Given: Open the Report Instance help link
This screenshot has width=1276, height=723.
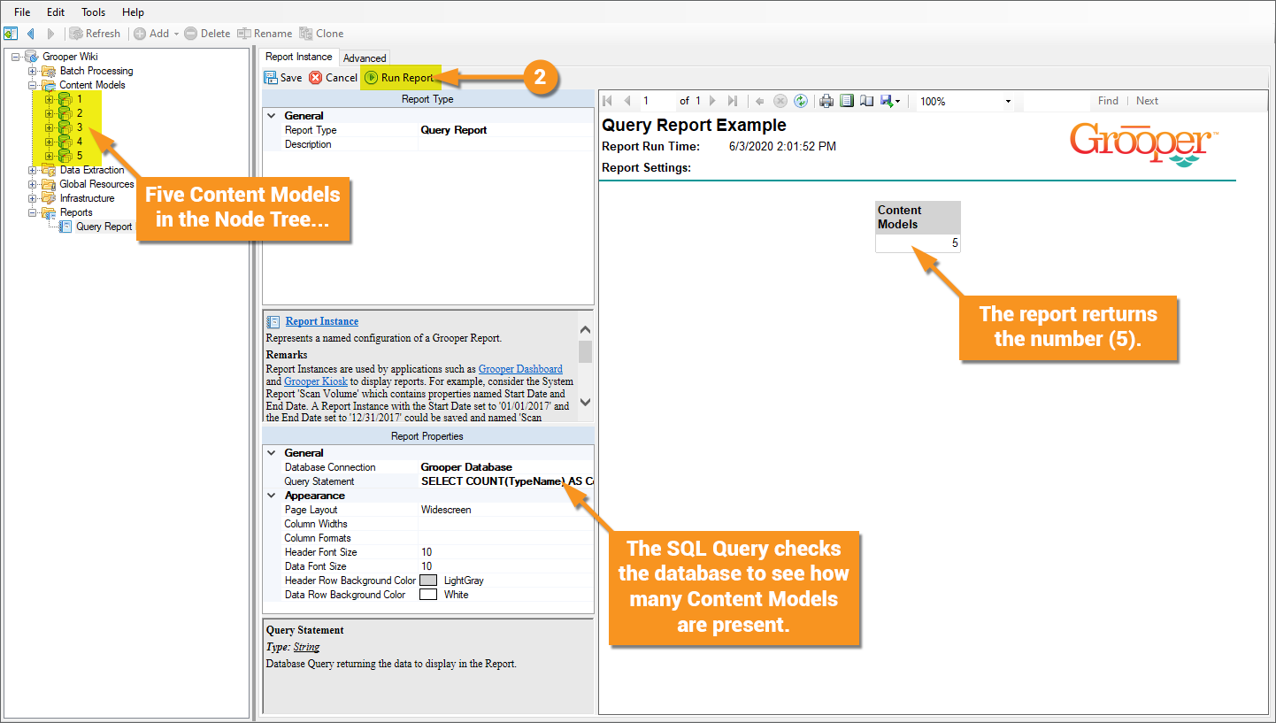Looking at the screenshot, I should pos(322,321).
